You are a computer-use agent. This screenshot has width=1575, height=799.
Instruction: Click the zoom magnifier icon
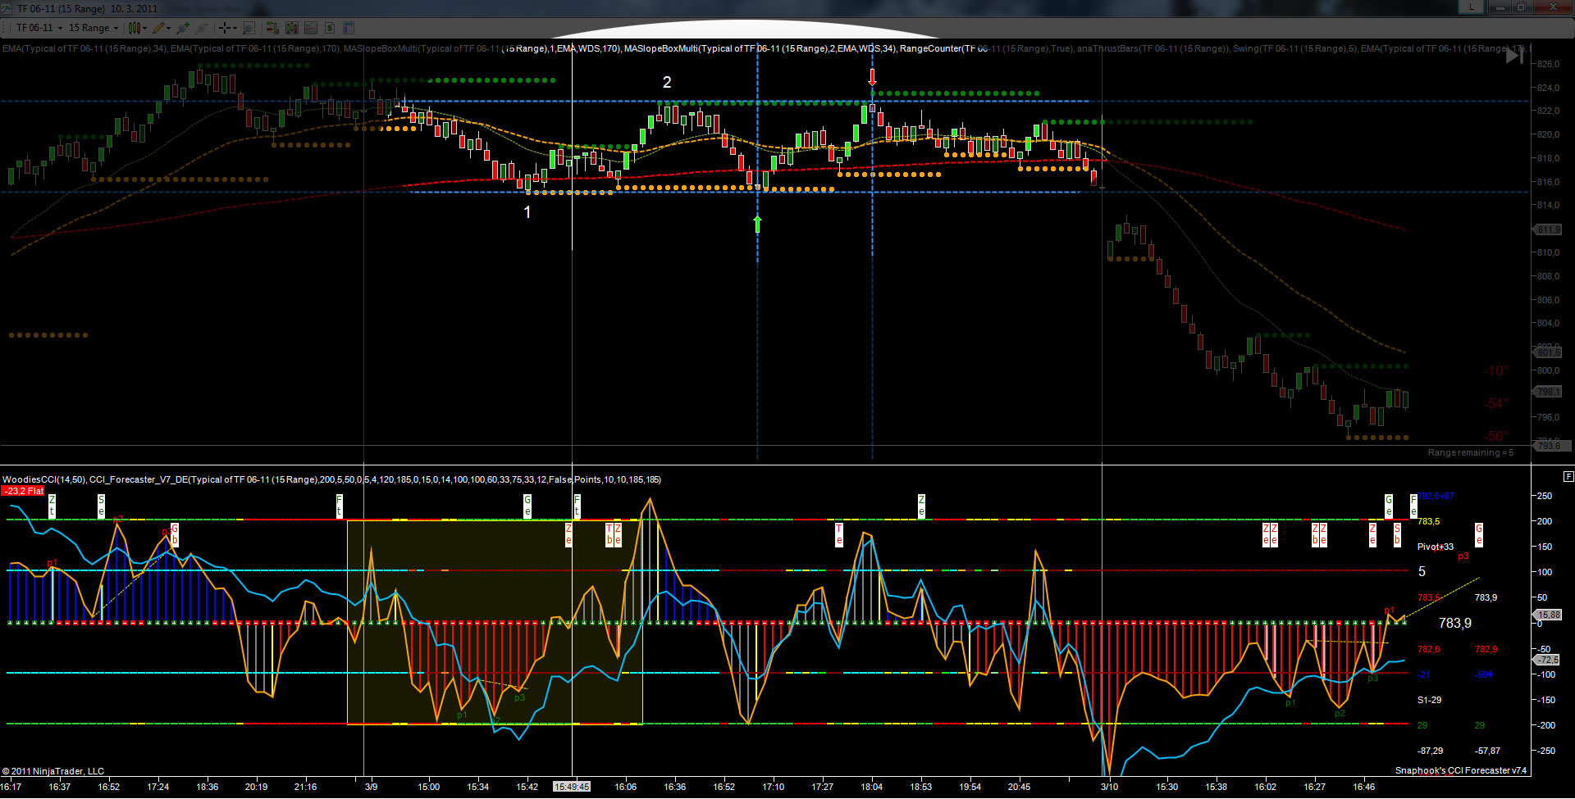(249, 28)
